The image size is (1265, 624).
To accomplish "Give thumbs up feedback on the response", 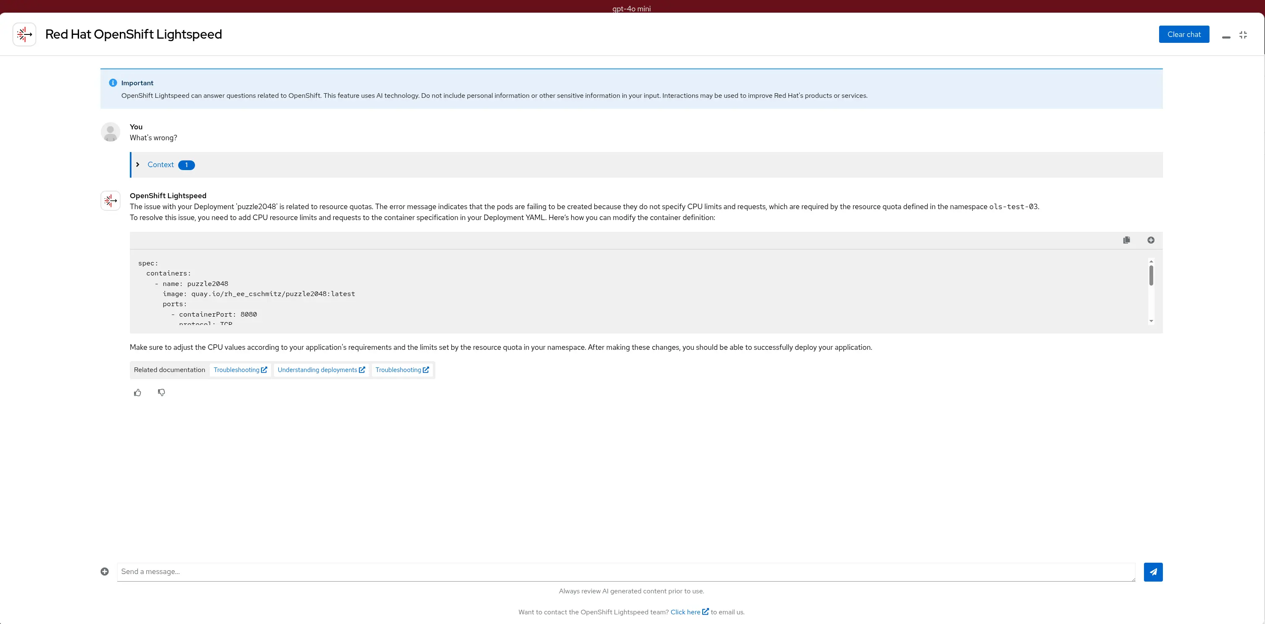I will click(x=137, y=393).
